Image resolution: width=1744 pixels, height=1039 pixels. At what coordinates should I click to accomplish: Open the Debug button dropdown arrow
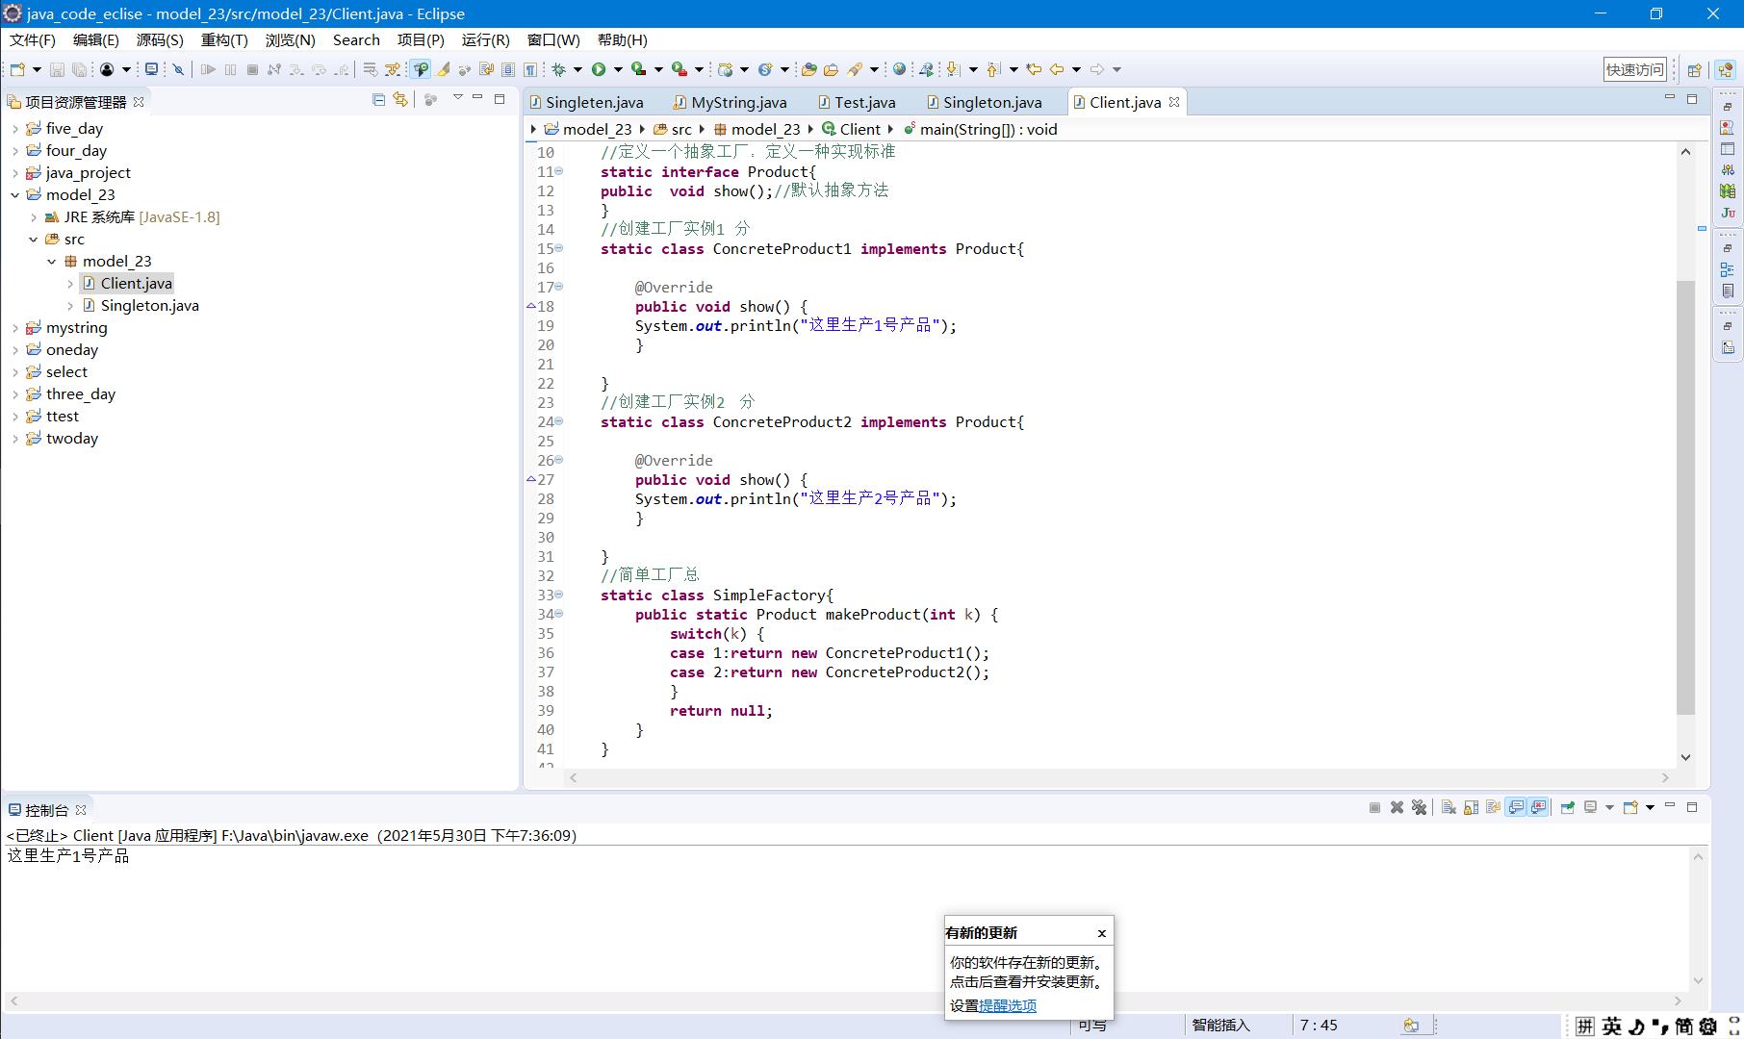(x=577, y=69)
